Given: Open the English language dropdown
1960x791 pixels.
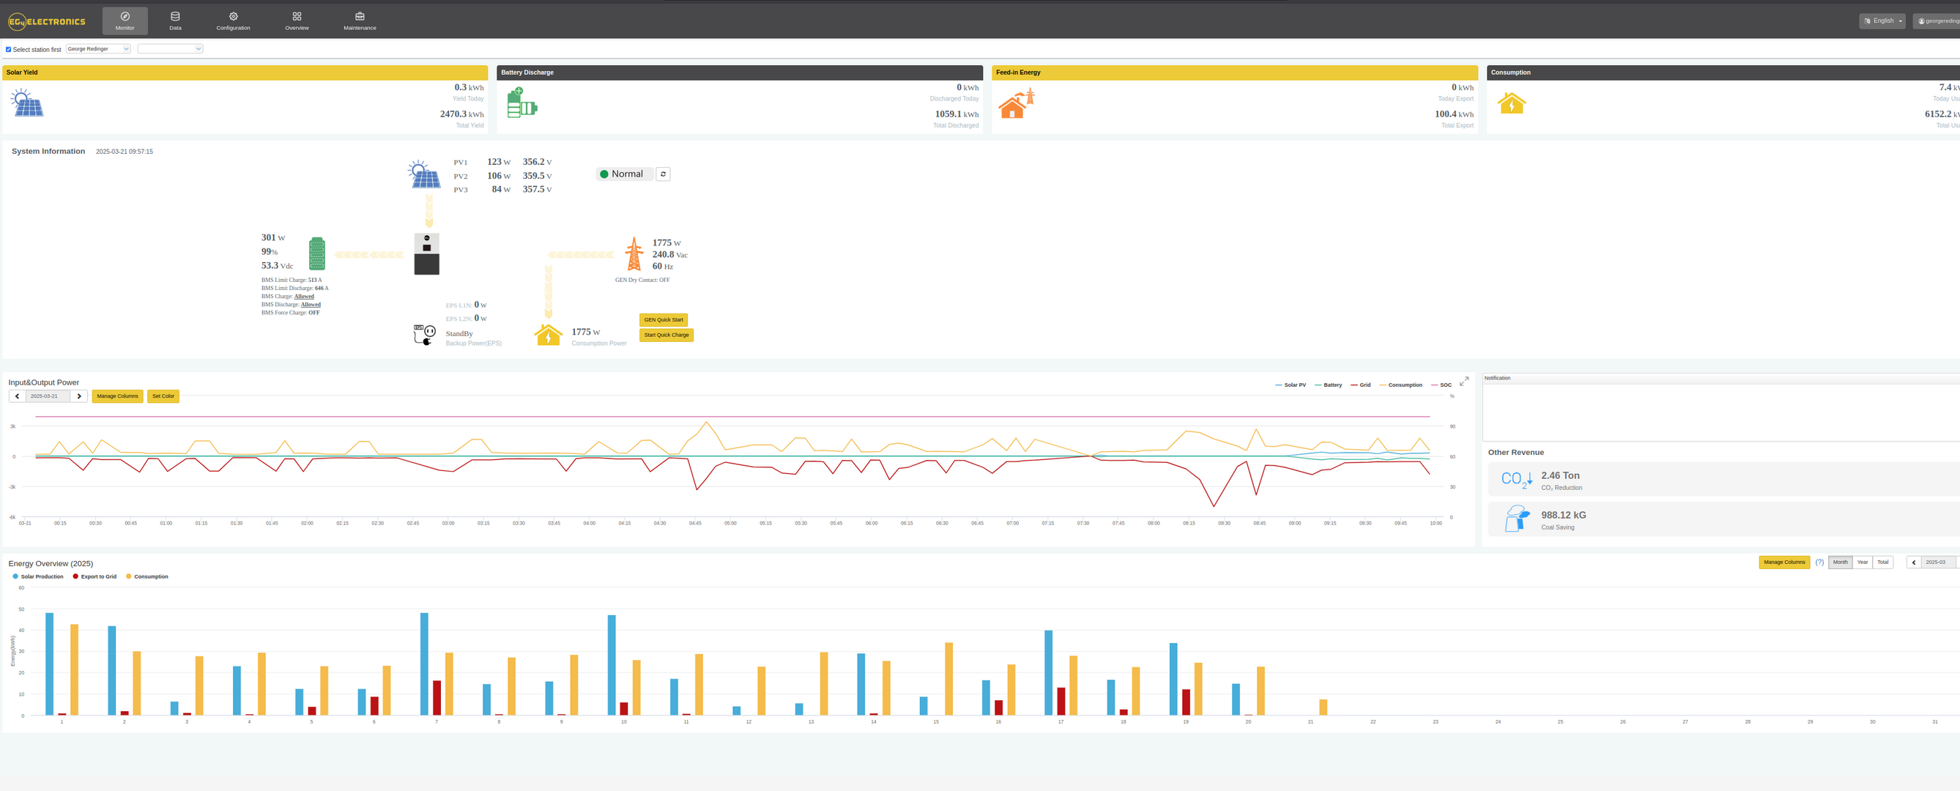Looking at the screenshot, I should [1882, 21].
